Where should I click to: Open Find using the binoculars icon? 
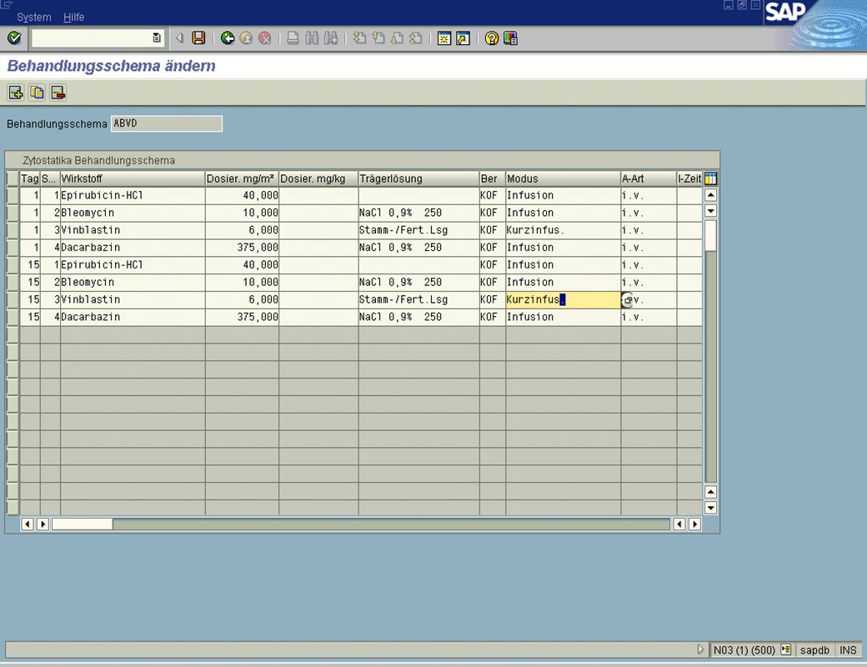[312, 38]
